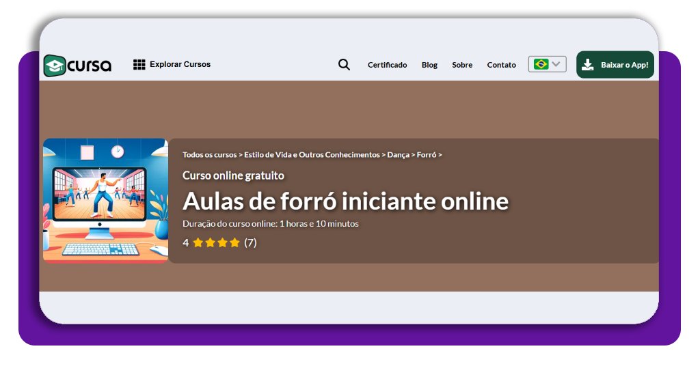Go to the Certificado page
Screen dimensions: 700x366
click(x=387, y=65)
